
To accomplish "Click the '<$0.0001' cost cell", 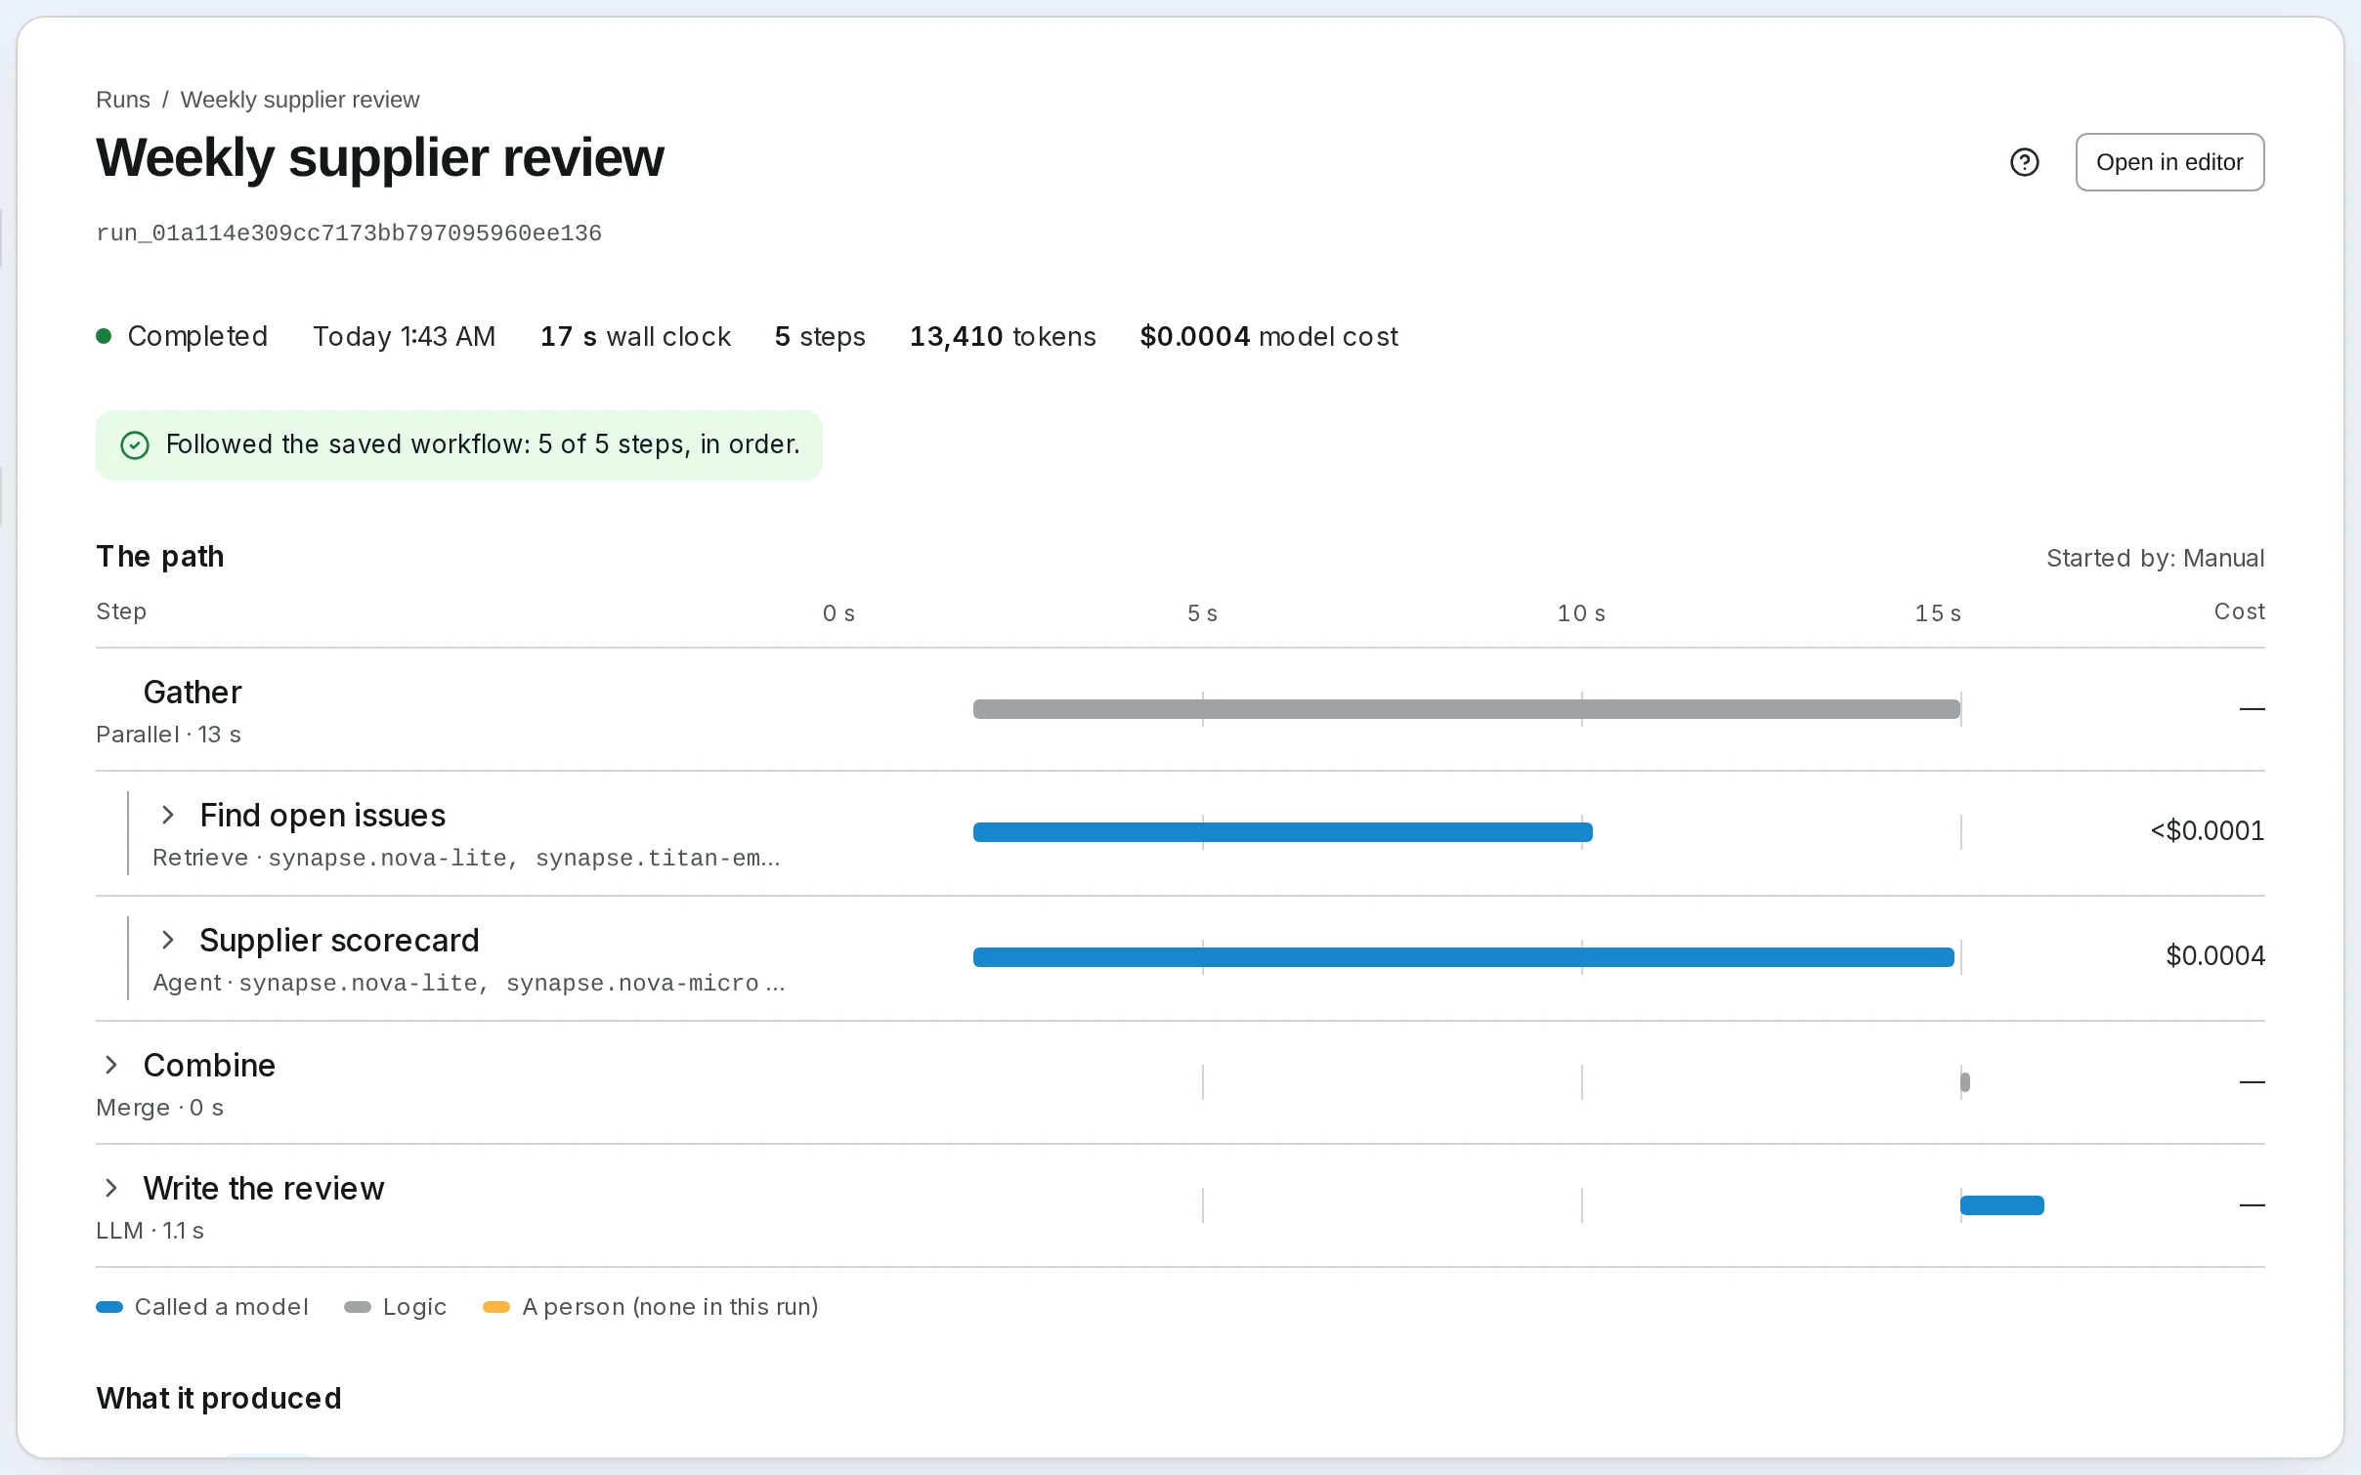I will 2207,831.
